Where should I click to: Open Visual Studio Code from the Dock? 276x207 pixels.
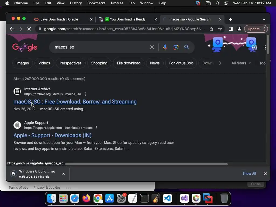coord(167,198)
